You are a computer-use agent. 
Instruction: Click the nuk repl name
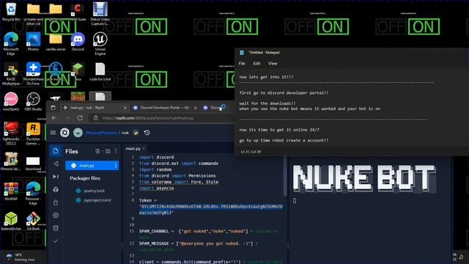point(125,133)
